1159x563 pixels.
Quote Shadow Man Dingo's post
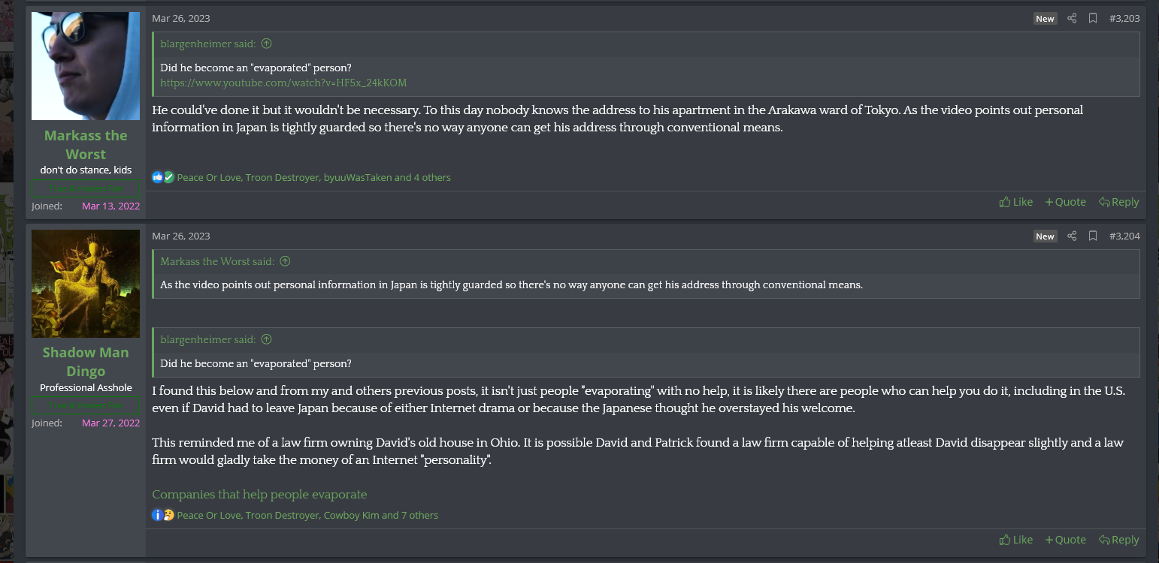pyautogui.click(x=1065, y=540)
